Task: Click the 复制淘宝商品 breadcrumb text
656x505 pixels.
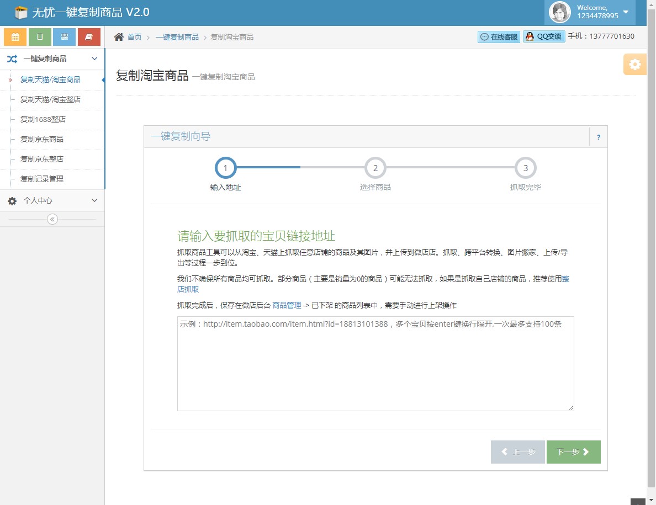Action: 232,37
